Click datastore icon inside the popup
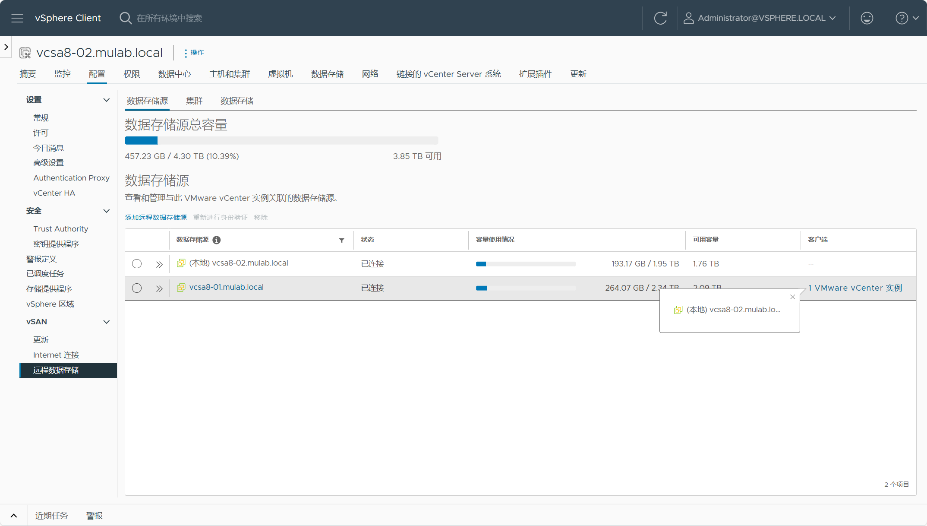 tap(678, 310)
